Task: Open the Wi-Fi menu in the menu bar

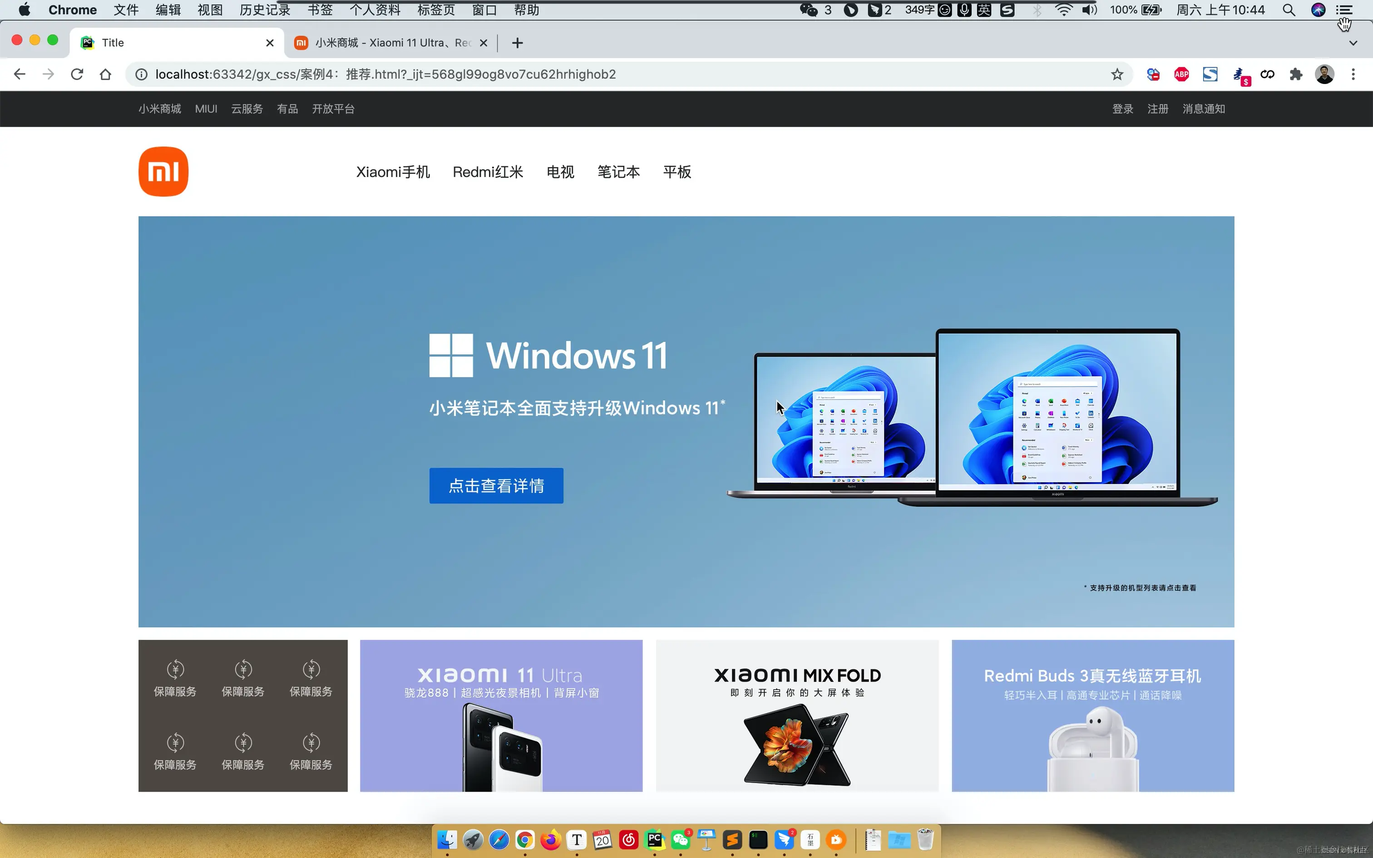Action: pos(1062,9)
